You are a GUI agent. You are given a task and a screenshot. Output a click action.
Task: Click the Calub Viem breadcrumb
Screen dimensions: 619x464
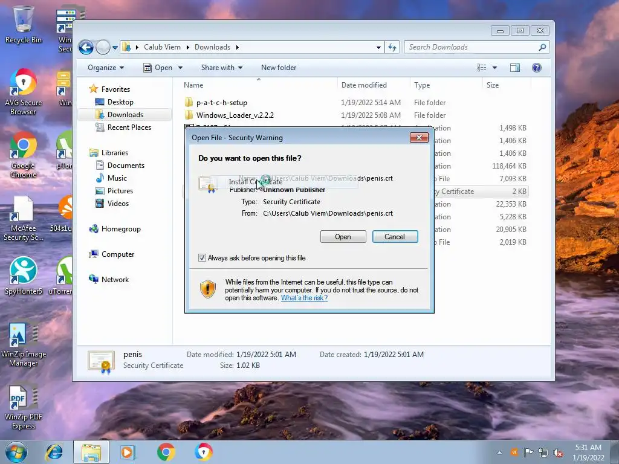point(162,47)
